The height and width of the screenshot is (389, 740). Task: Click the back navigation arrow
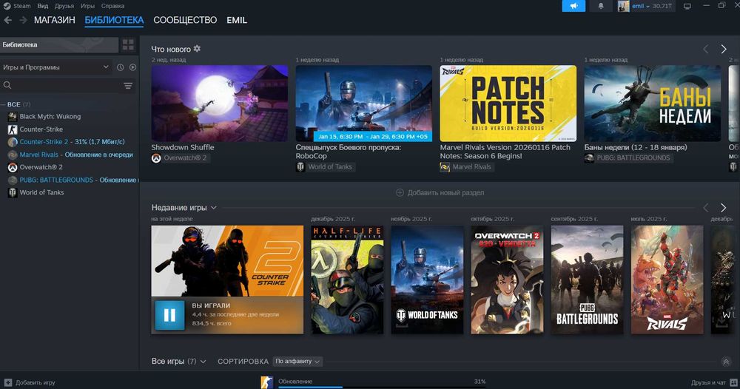pyautogui.click(x=7, y=20)
